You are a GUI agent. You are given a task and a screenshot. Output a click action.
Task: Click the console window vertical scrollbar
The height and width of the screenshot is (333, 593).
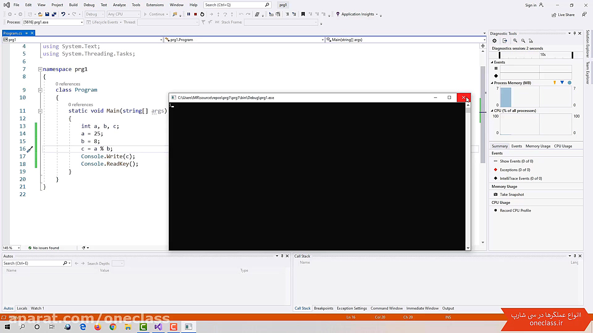pos(468,176)
